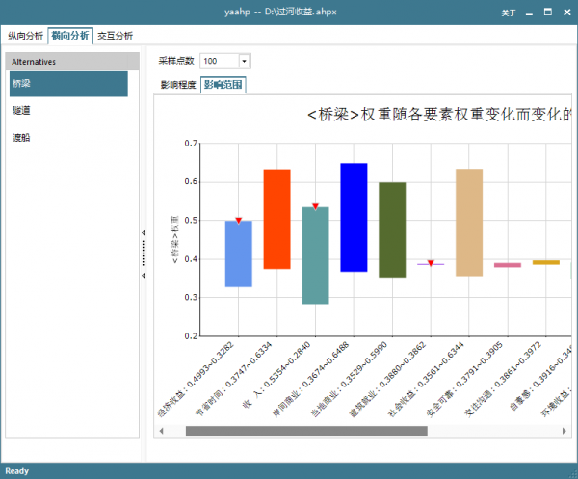The image size is (578, 479).
Task: Switch to the 纵向分析 tab
Action: point(25,36)
